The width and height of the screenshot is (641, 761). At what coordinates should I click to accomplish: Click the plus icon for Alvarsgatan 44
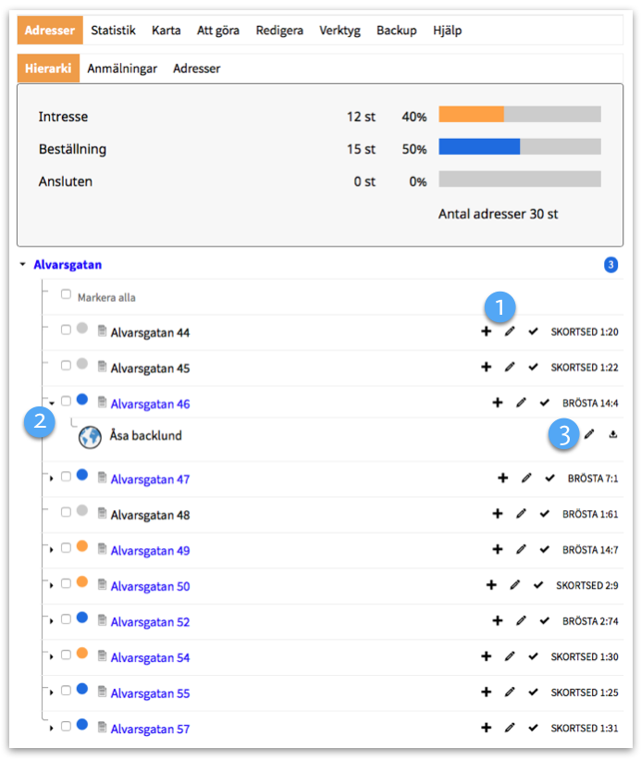[486, 331]
